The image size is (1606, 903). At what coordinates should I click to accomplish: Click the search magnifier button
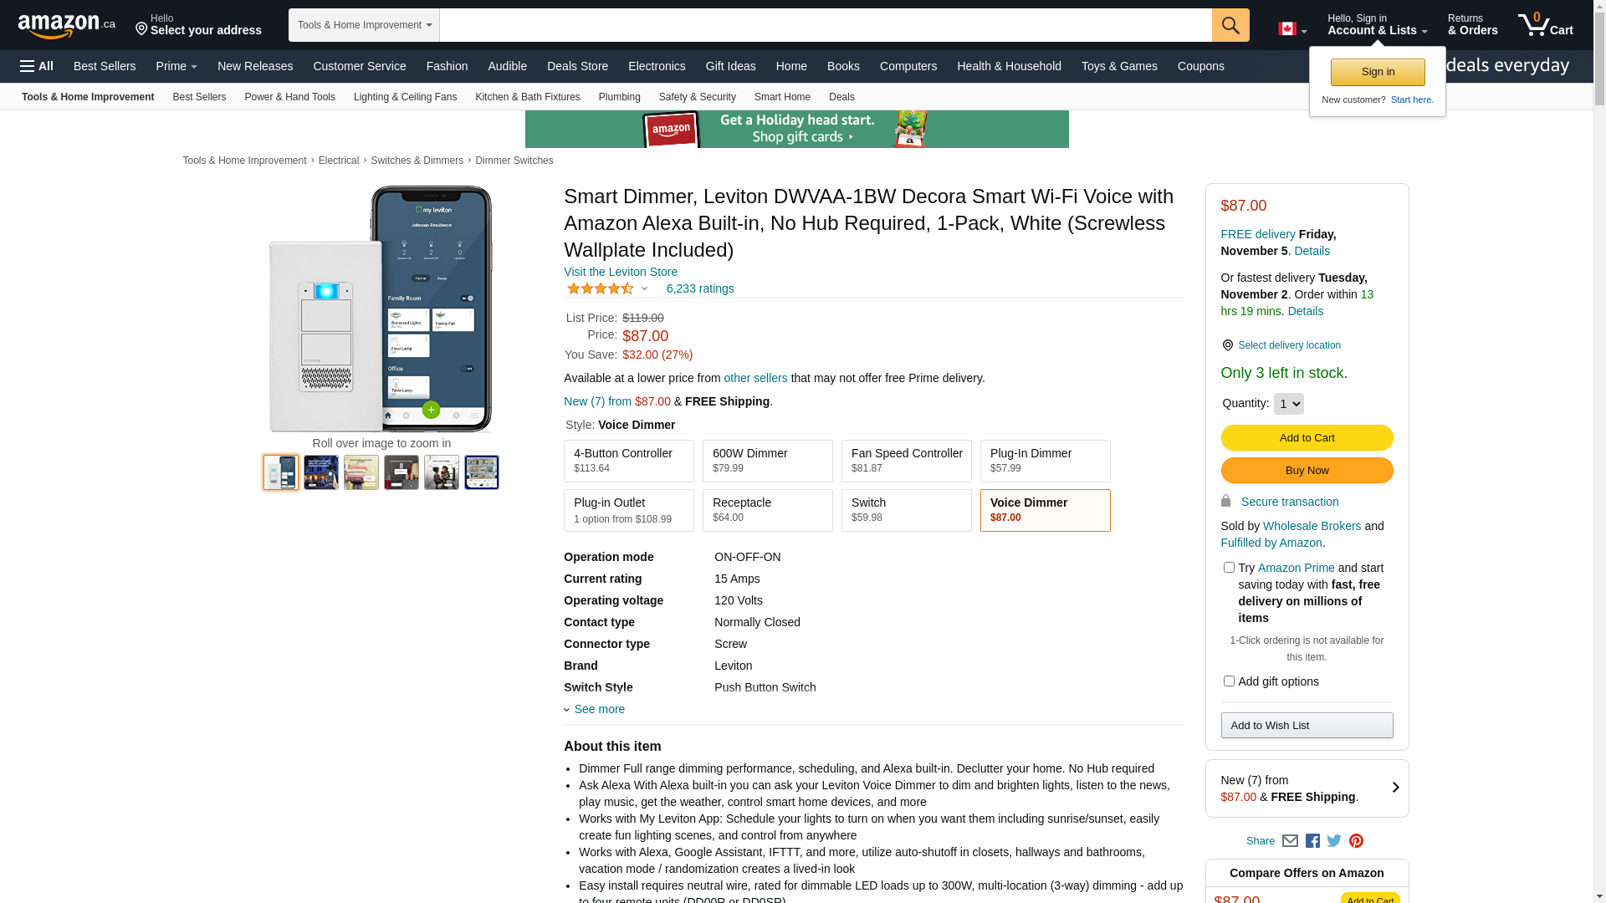click(1230, 25)
